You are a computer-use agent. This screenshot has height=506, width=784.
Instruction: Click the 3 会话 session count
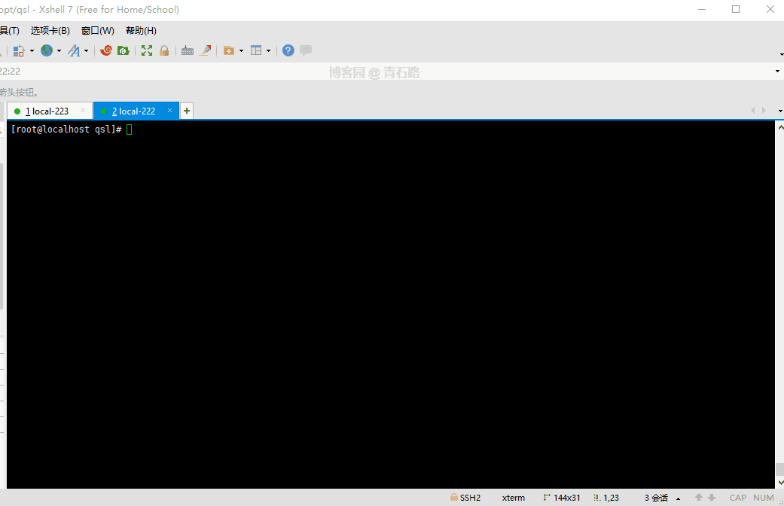(x=656, y=498)
